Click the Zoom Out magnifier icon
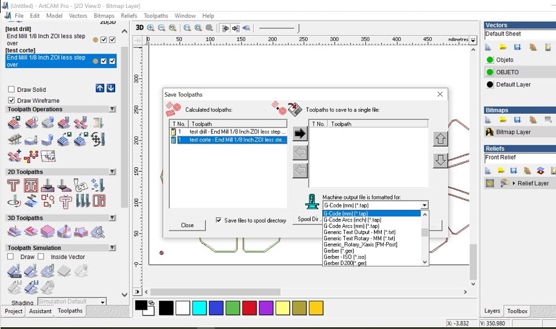 click(x=162, y=27)
